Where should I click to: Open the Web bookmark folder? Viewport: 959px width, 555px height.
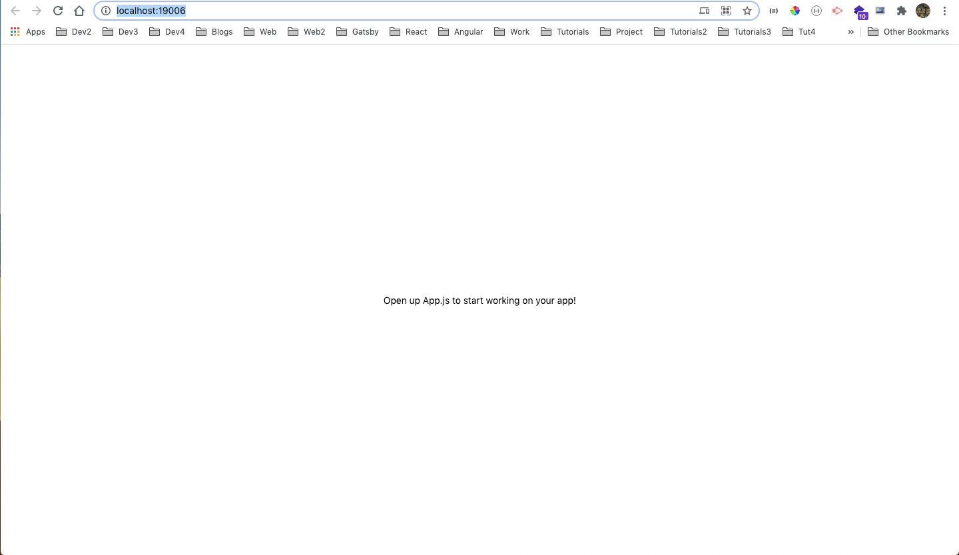[260, 32]
